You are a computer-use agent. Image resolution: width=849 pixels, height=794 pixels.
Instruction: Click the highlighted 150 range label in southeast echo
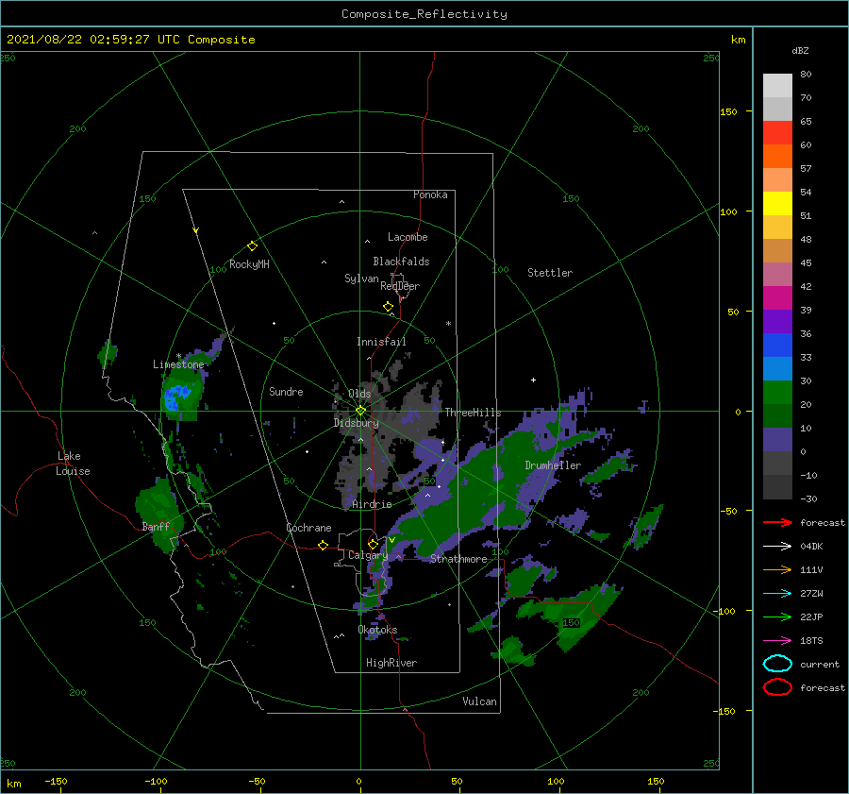coord(571,623)
